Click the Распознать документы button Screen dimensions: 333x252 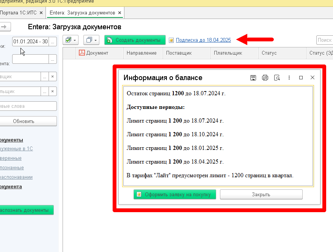point(26,210)
